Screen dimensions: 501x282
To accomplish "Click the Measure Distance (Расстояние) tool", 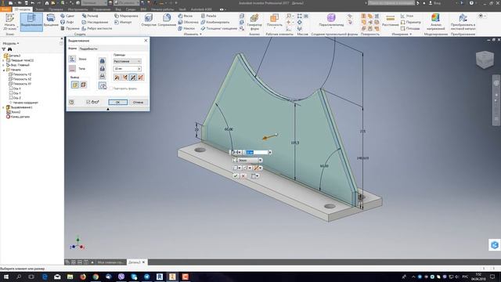I will pos(390,20).
